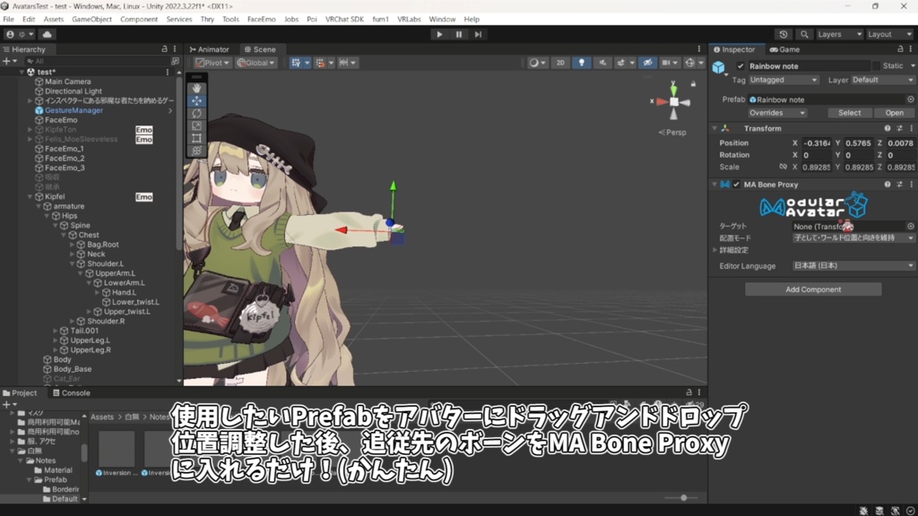Open the Global dropdown
This screenshot has height=516, width=918.
(x=255, y=63)
